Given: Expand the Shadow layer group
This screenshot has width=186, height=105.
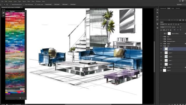Looking at the screenshot, I should point(163,67).
